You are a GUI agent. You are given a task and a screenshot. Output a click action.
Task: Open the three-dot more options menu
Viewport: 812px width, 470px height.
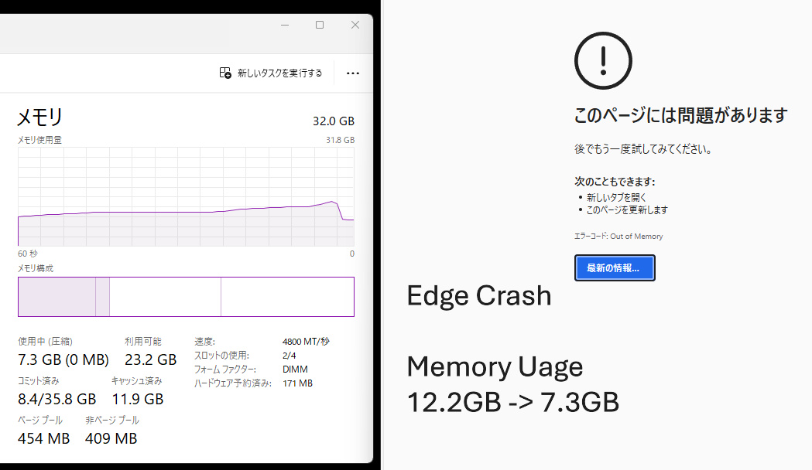353,73
